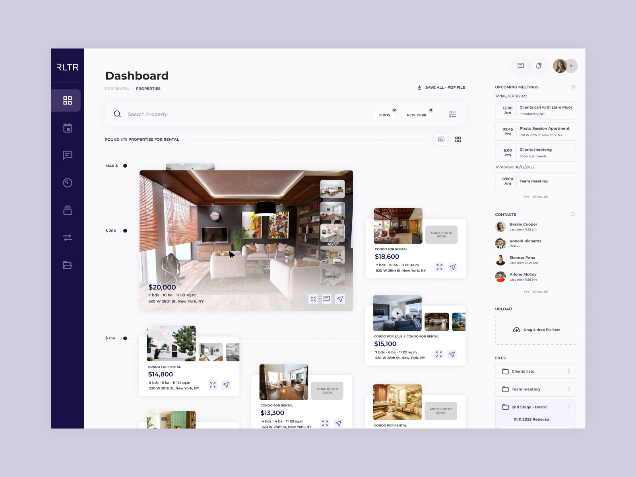This screenshot has width=636, height=477.
Task: Switch to list view of properties
Action: pos(441,140)
